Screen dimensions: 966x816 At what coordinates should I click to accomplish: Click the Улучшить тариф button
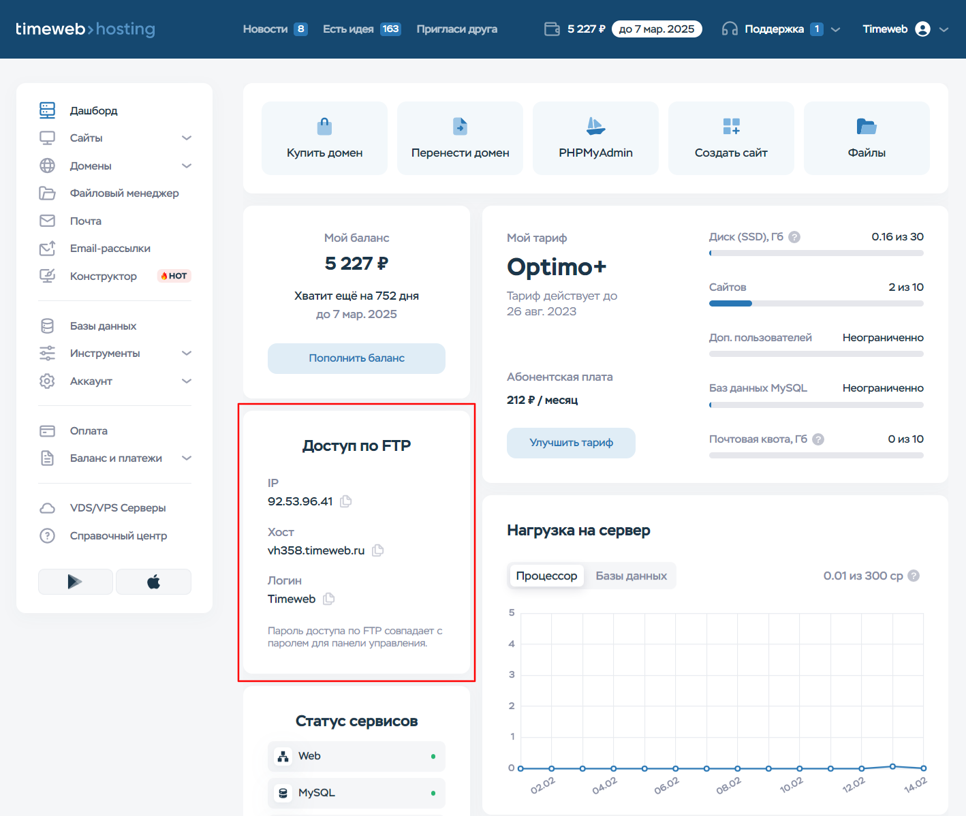coord(571,443)
